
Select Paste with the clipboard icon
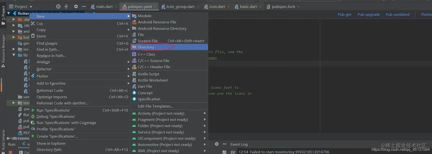(80, 36)
